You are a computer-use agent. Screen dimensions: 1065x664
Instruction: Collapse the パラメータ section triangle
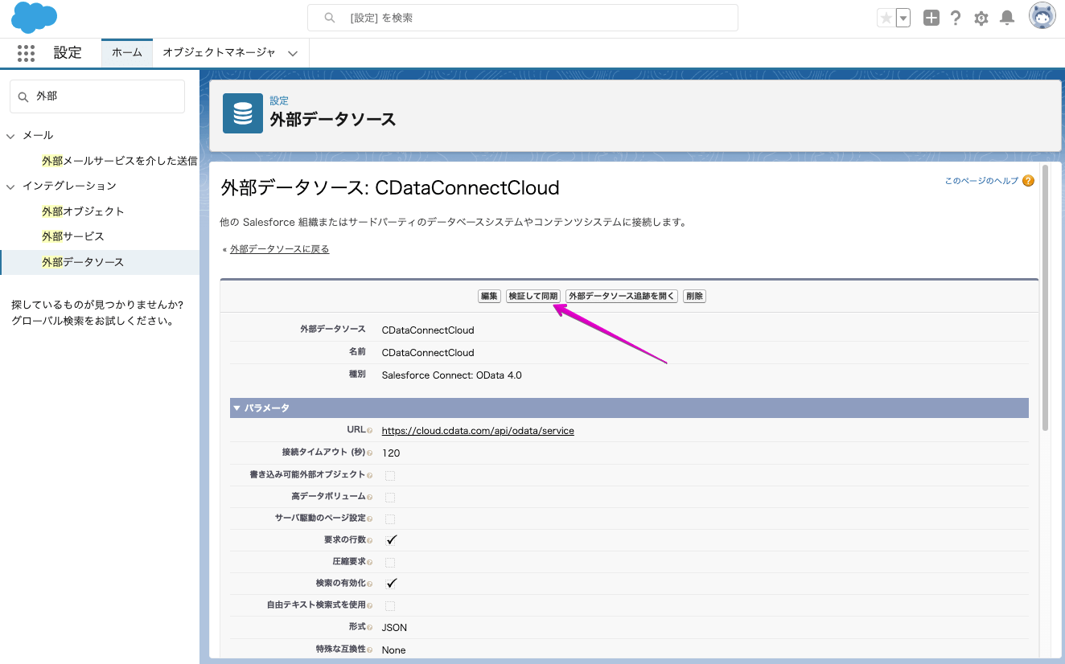[236, 408]
